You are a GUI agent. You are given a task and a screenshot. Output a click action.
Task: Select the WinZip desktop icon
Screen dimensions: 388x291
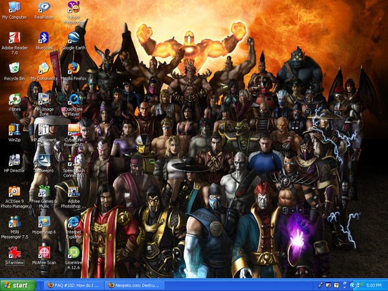tap(14, 133)
